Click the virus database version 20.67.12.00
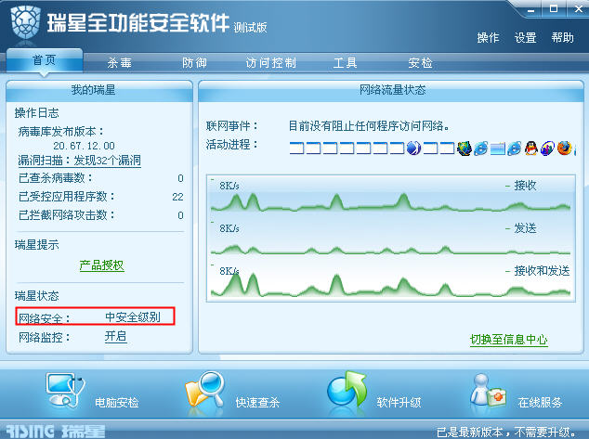Screen dimensions: 589x439 84,146
